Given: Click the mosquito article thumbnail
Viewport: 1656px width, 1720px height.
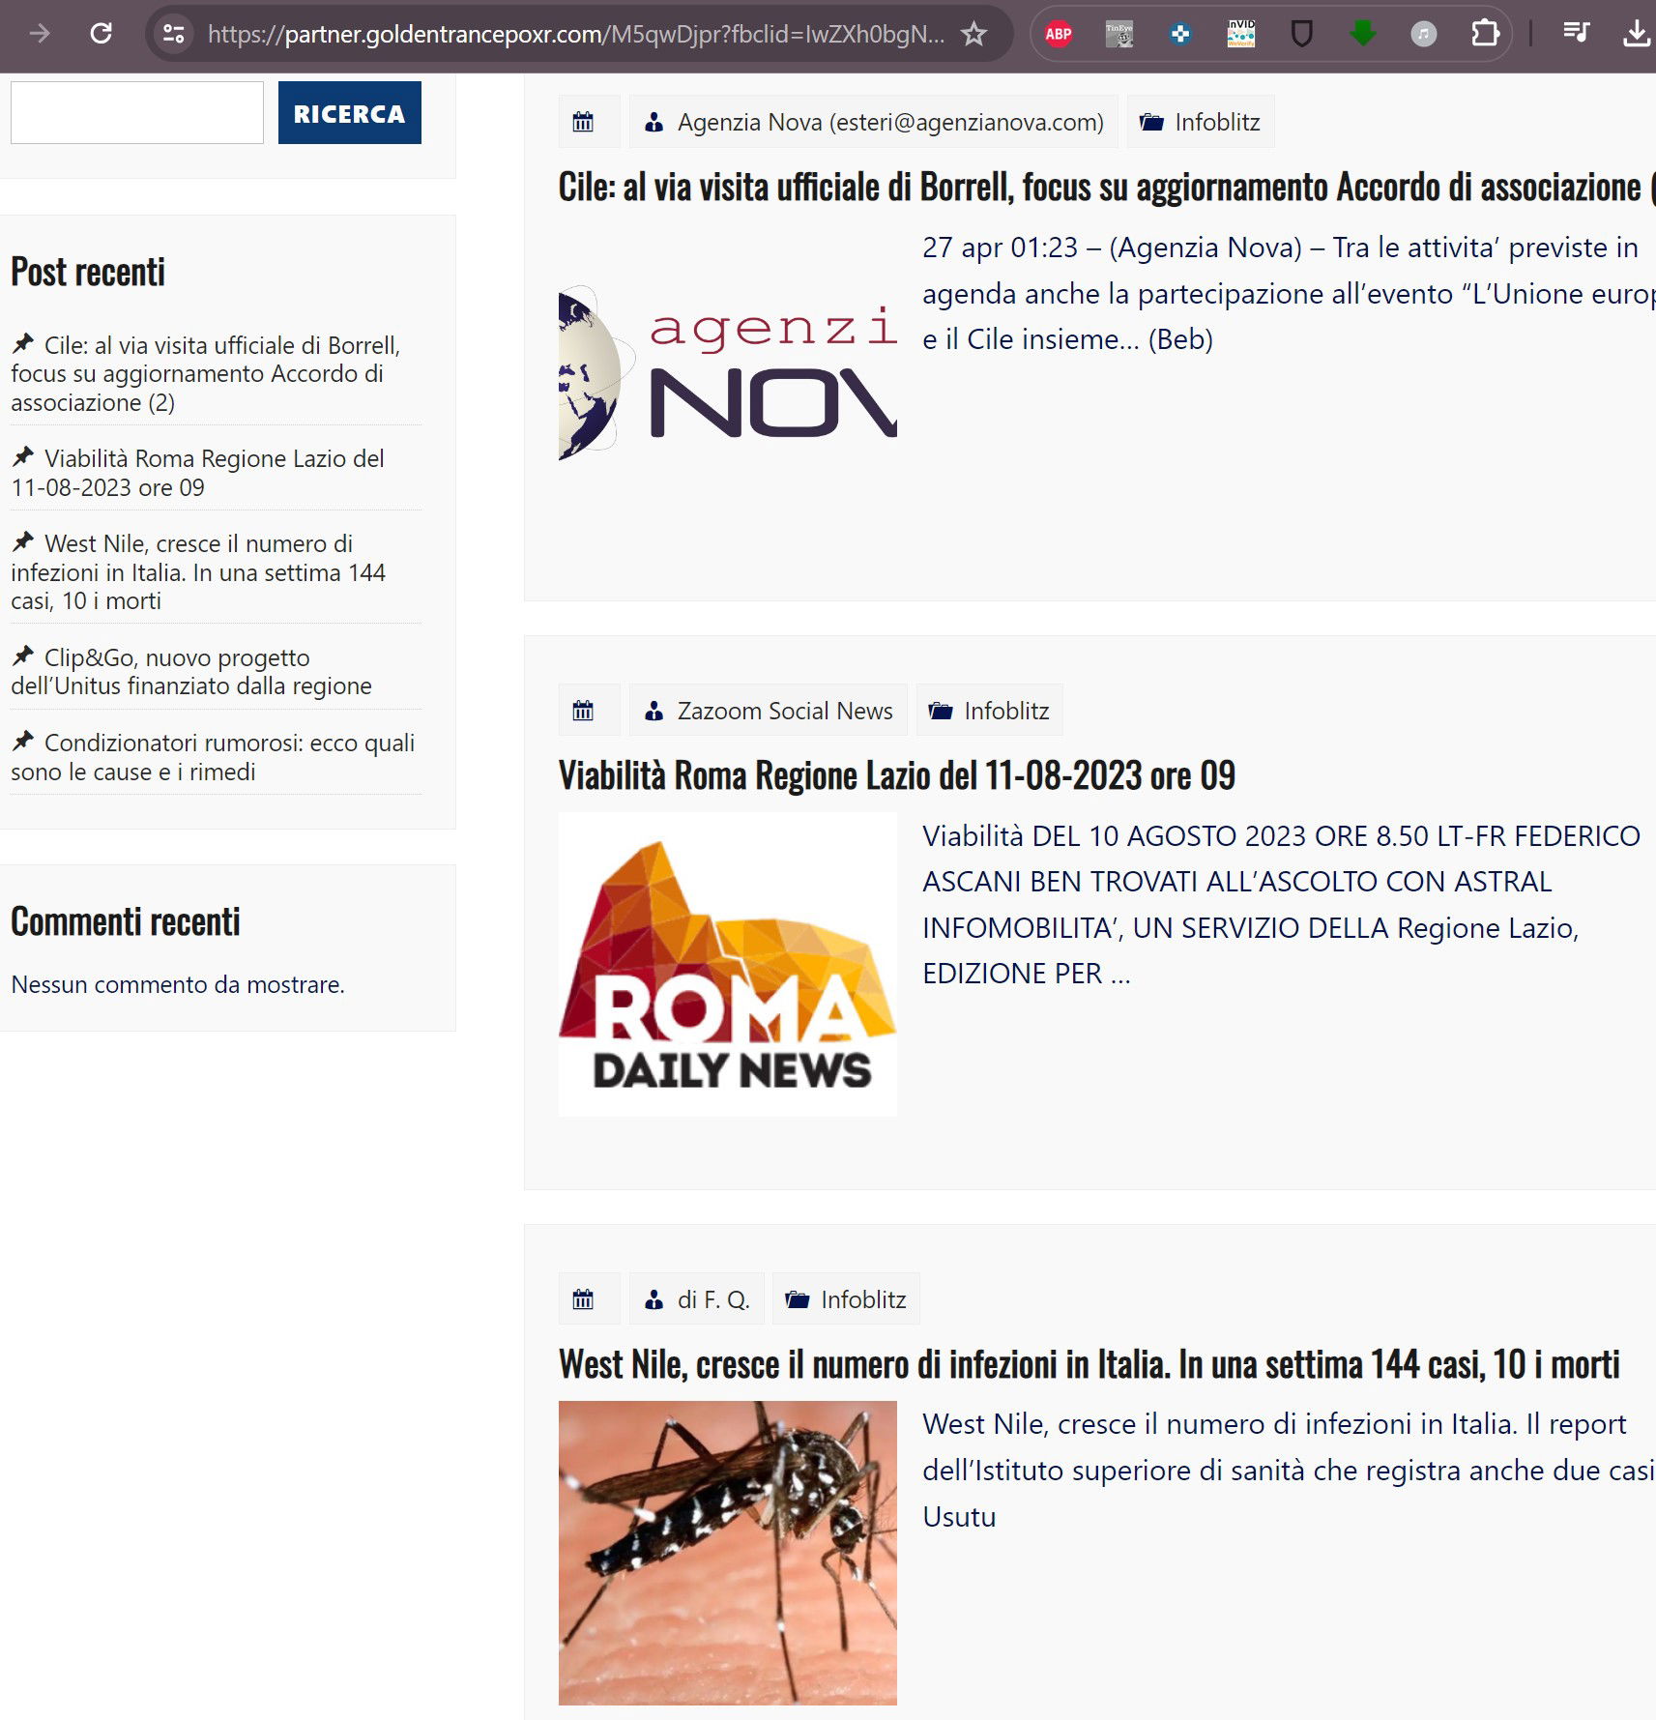Looking at the screenshot, I should (727, 1553).
